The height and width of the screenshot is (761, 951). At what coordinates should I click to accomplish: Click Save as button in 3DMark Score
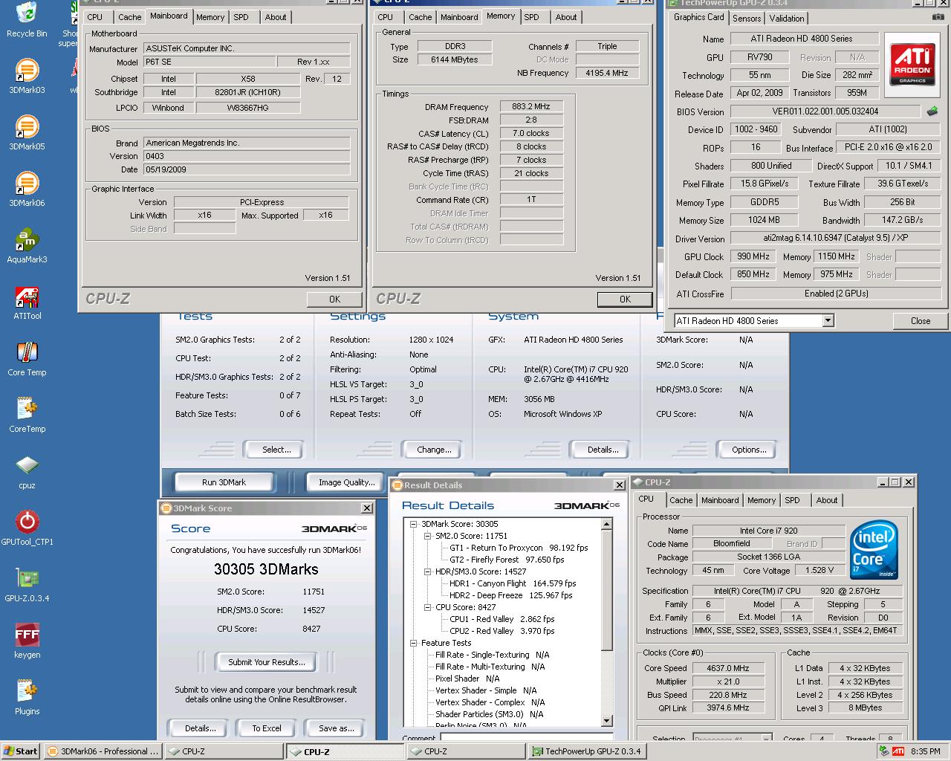click(x=337, y=728)
